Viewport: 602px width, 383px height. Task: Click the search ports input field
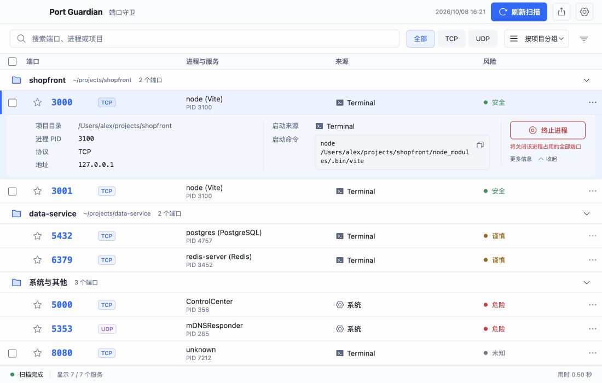click(205, 39)
